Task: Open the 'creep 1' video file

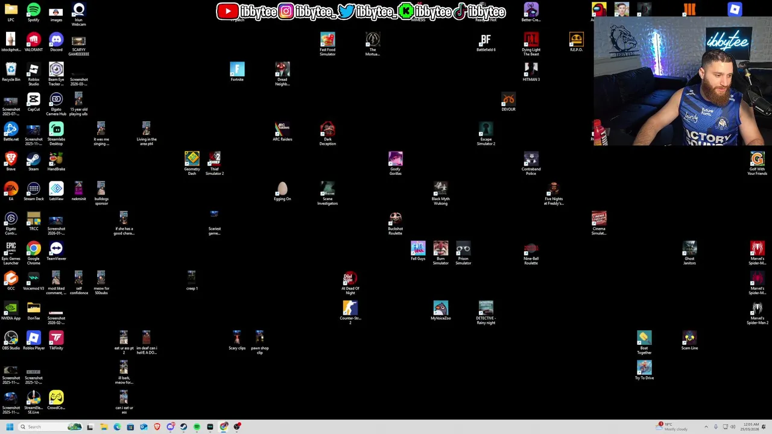Action: coord(192,281)
